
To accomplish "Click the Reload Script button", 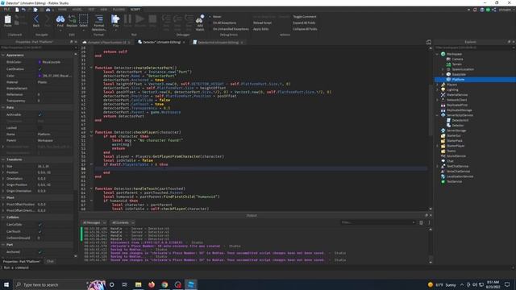I will coord(262,23).
